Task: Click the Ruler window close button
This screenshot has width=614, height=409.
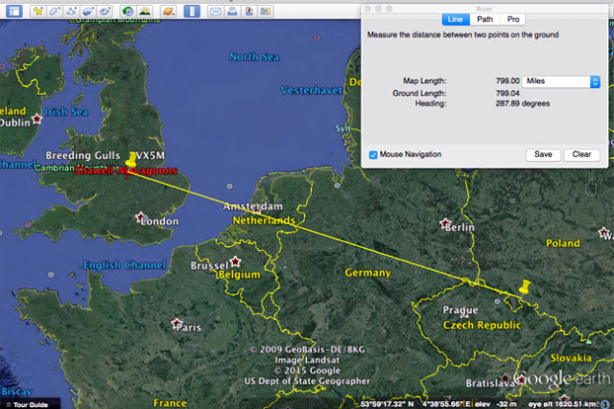Action: 367,9
